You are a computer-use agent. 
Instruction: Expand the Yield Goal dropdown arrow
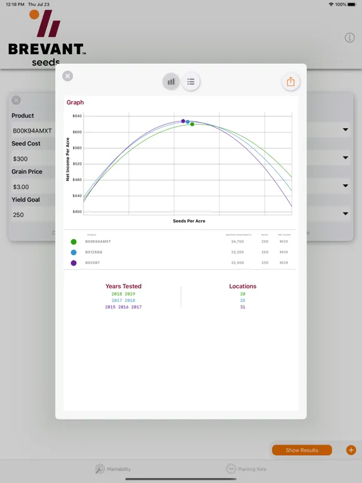346,213
